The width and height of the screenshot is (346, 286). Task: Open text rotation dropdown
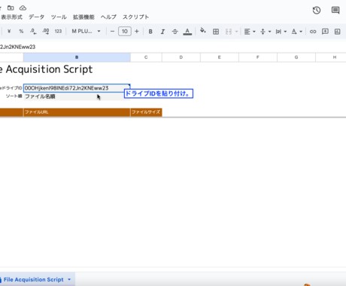click(x=296, y=32)
